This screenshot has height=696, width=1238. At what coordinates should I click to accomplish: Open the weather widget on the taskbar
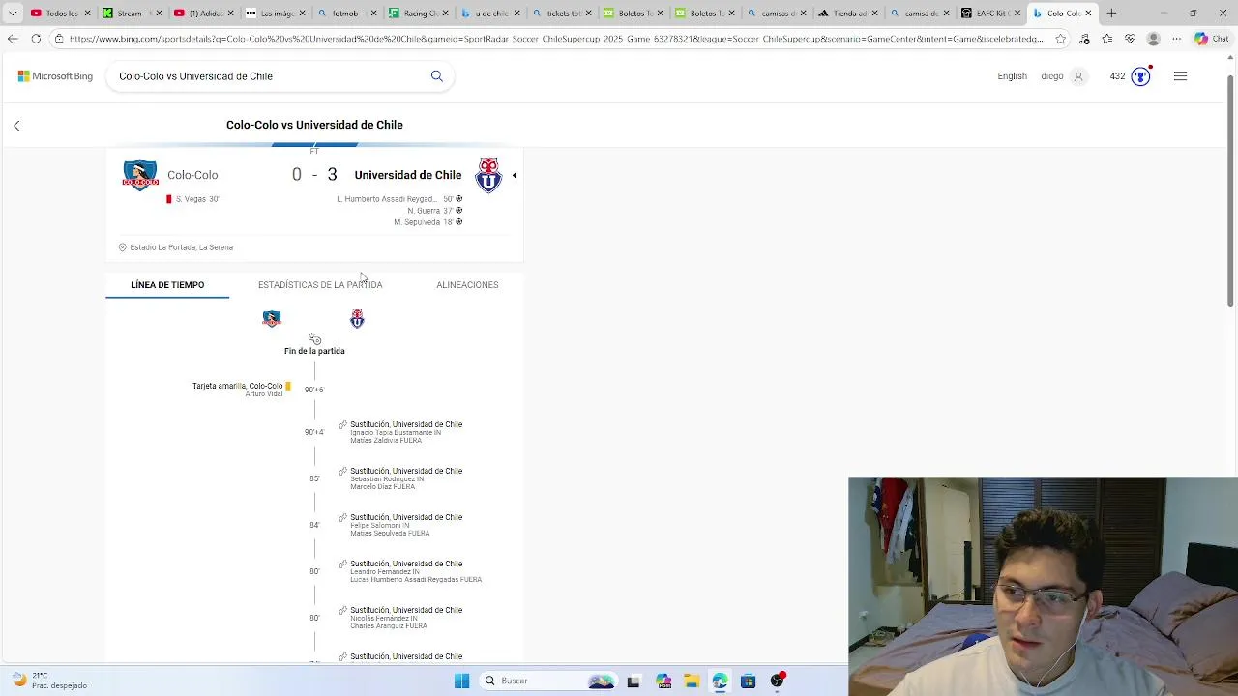46,681
